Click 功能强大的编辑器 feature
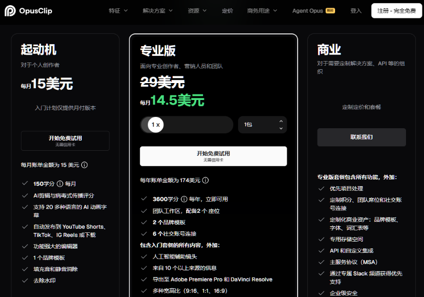Image resolution: width=424 pixels, height=297 pixels. (56, 247)
